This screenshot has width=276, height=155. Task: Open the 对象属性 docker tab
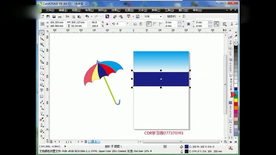coord(230,64)
